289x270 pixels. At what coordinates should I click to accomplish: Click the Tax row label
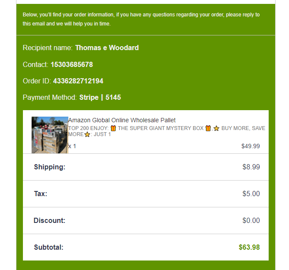coord(41,194)
